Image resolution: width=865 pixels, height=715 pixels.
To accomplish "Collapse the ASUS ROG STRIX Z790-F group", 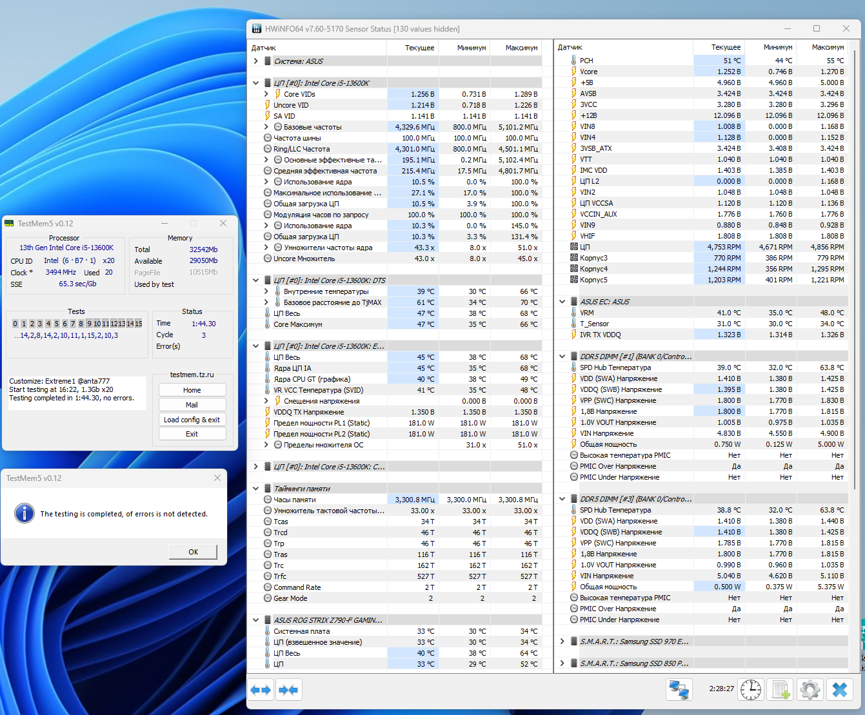I will pyautogui.click(x=256, y=620).
